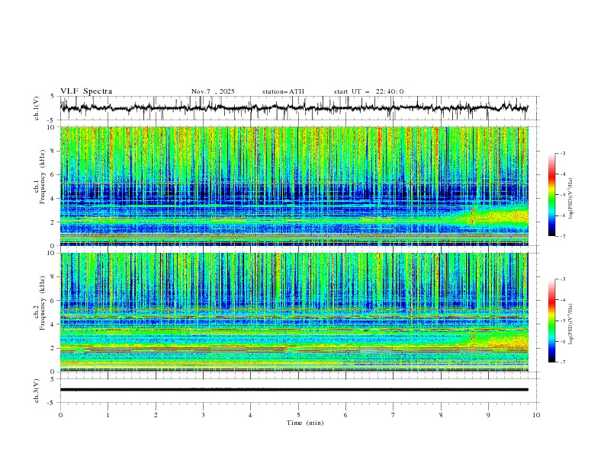Click the "VLF Spectra" title text
This screenshot has height=466, width=604.
click(86, 91)
